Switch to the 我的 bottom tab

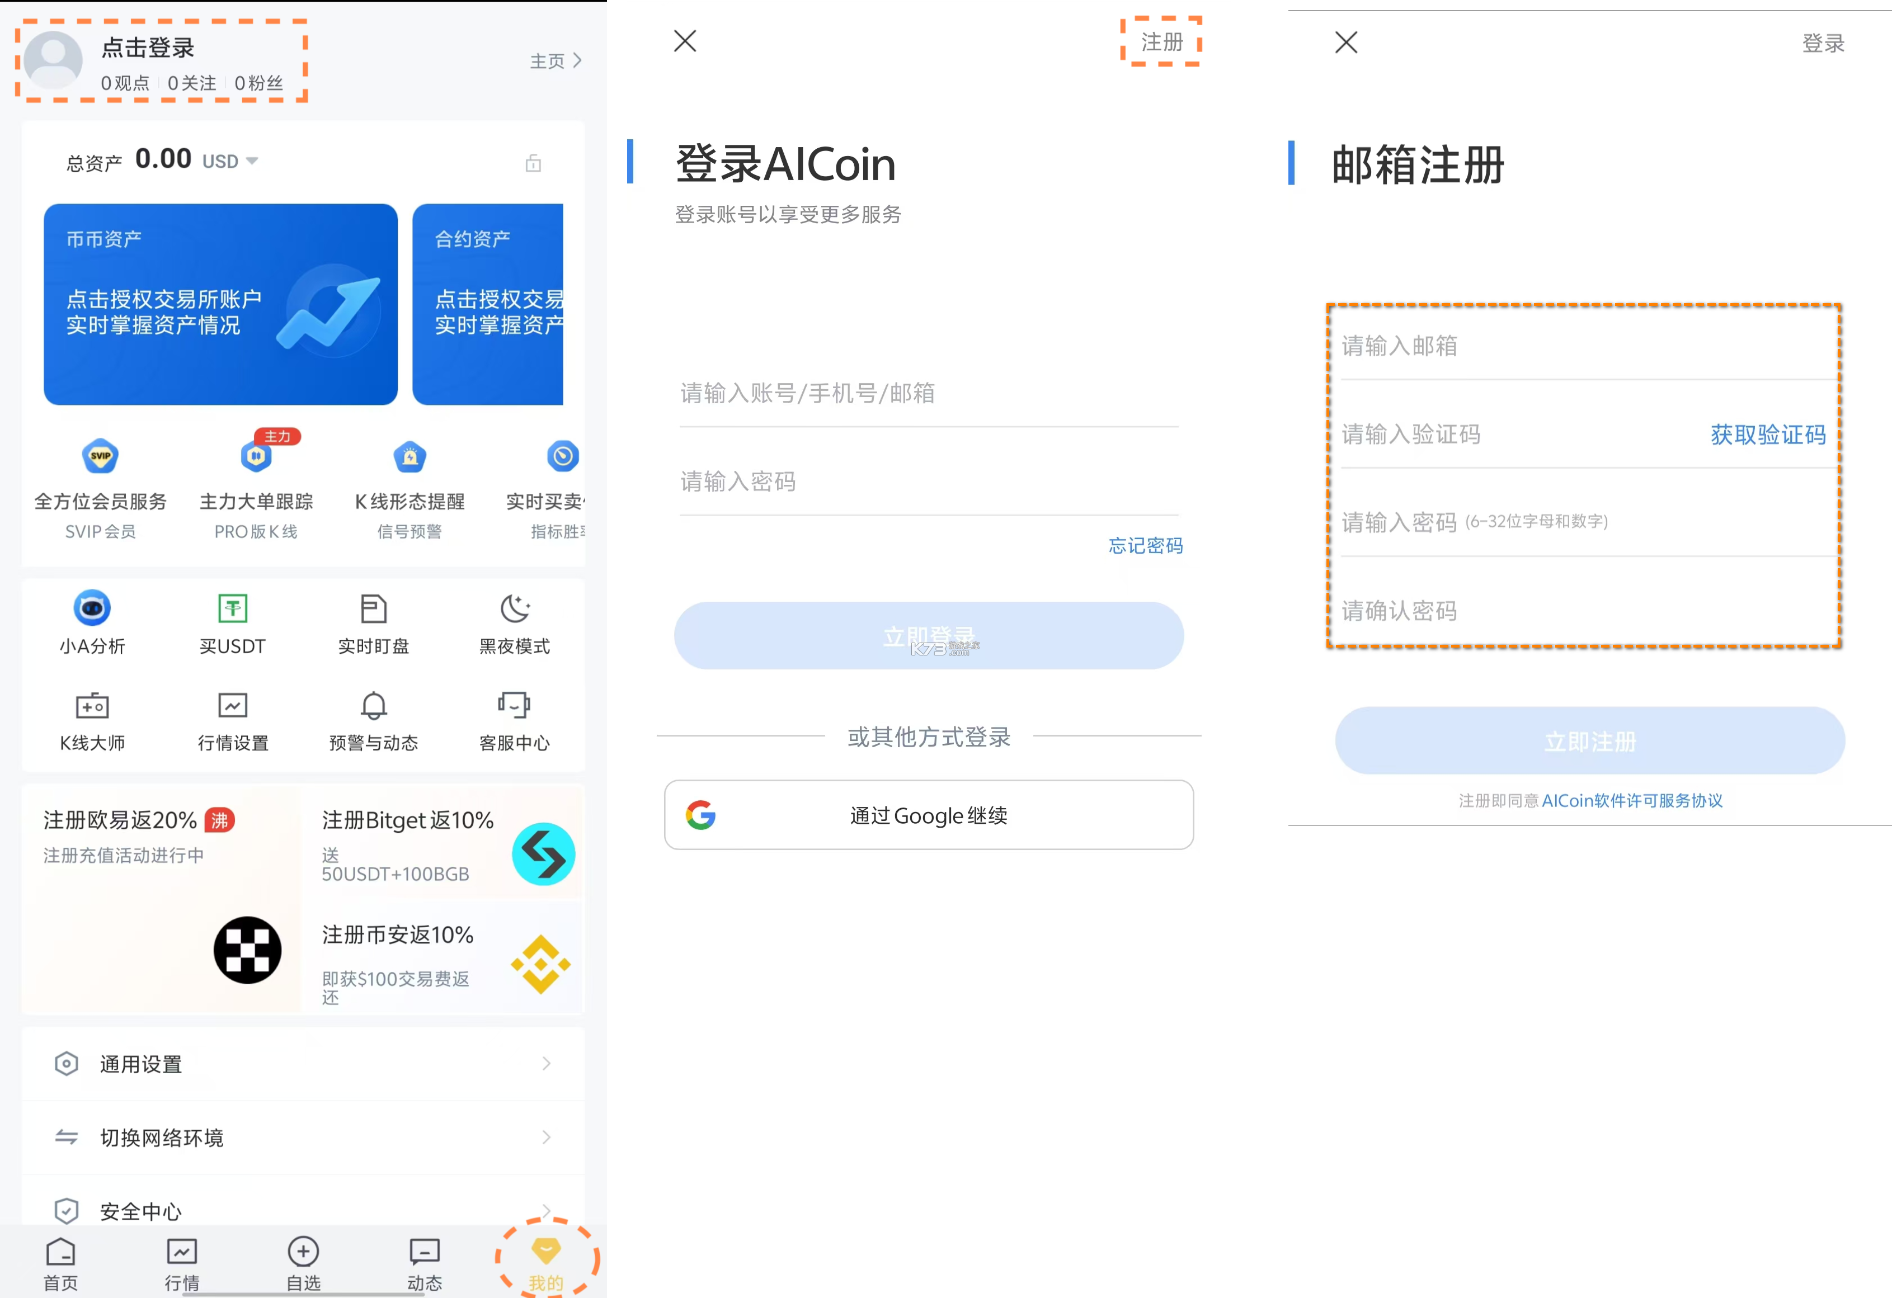pyautogui.click(x=545, y=1264)
